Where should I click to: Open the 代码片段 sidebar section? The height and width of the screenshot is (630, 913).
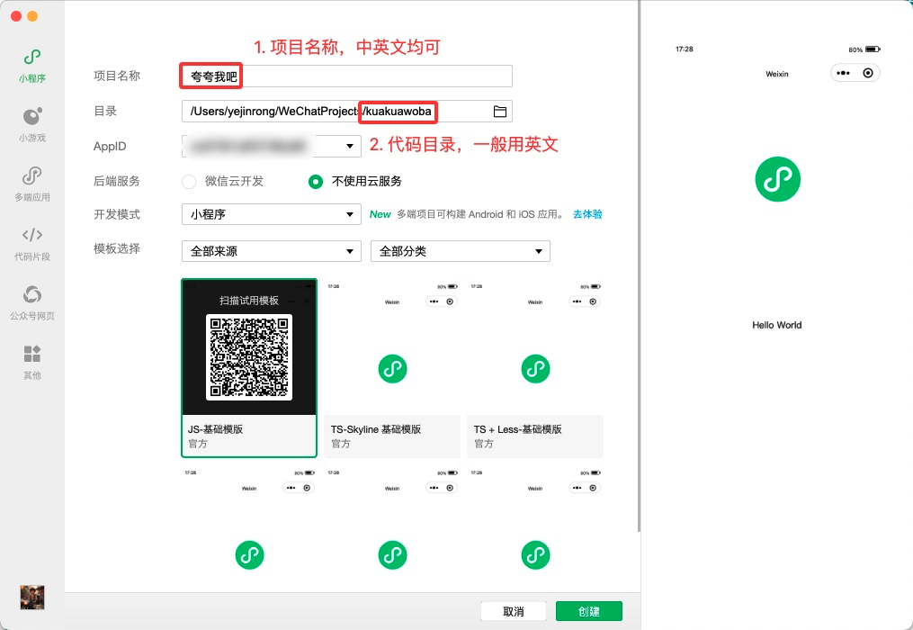(x=32, y=244)
